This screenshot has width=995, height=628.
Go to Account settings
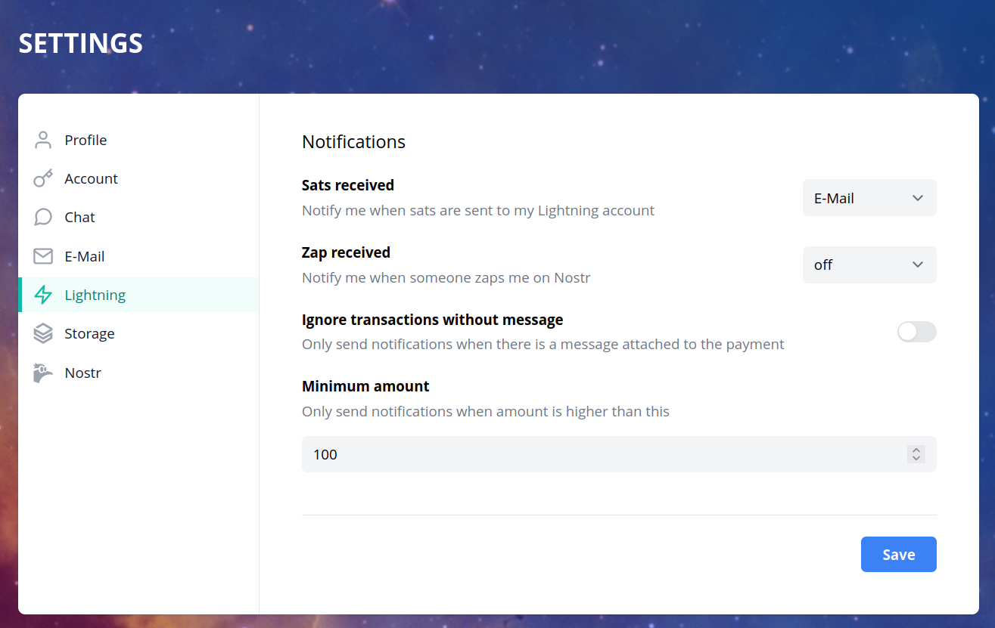pos(91,178)
